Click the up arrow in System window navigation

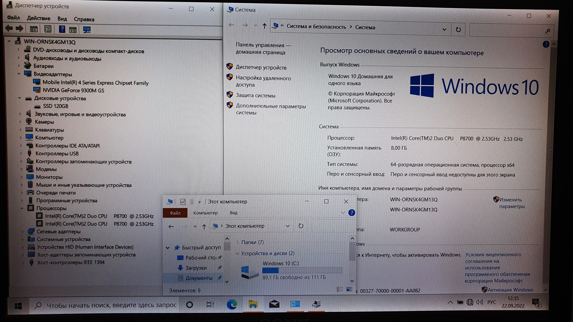pos(264,26)
